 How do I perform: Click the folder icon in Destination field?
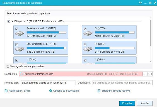(x=21, y=74)
